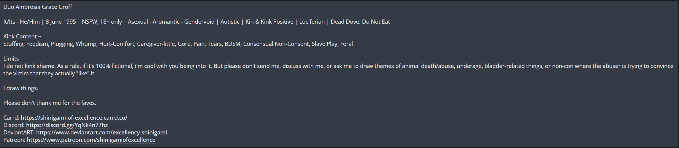Click the name Duo Ambrosia Grace Groff
Image resolution: width=679 pixels, height=148 pixels.
pyautogui.click(x=38, y=7)
